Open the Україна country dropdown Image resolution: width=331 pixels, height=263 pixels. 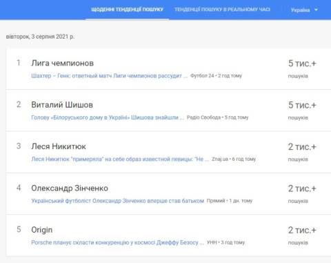tap(304, 10)
